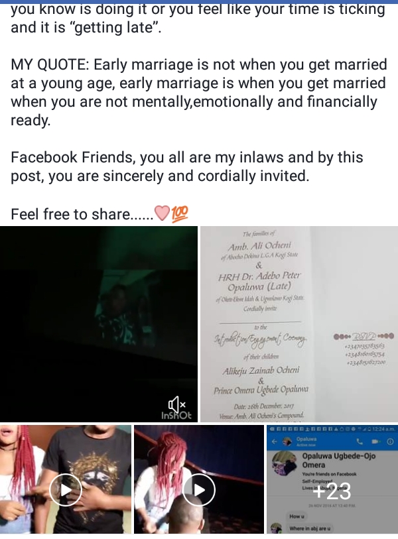Tap the back arrow in Messenger screenshot
398x539 pixels.
tap(274, 442)
